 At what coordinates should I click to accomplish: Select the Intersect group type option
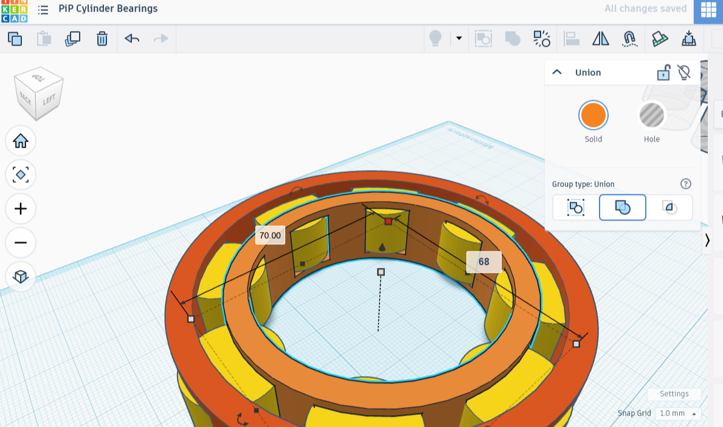669,208
